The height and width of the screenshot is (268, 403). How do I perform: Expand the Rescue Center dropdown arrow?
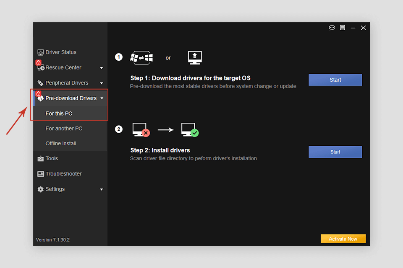[x=102, y=68]
